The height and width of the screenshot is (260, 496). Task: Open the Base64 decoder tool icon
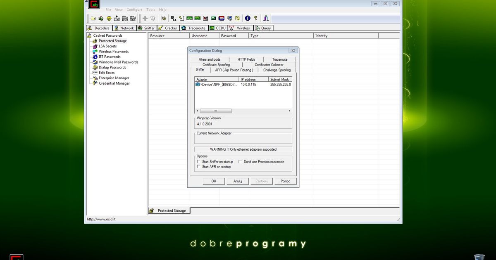tap(174, 18)
